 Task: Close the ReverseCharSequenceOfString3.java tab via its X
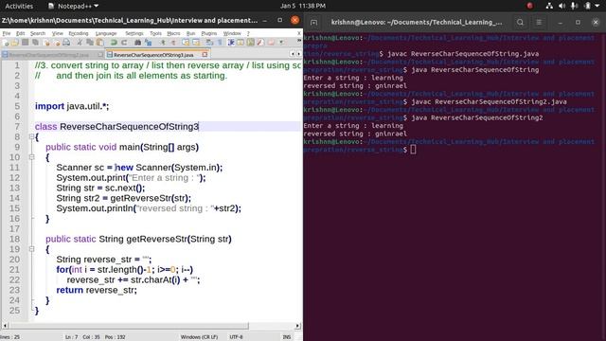(205, 55)
